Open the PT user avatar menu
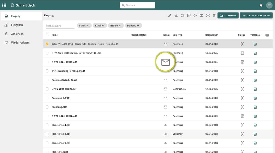Screen dimensions: 275x153 coord(269,5)
